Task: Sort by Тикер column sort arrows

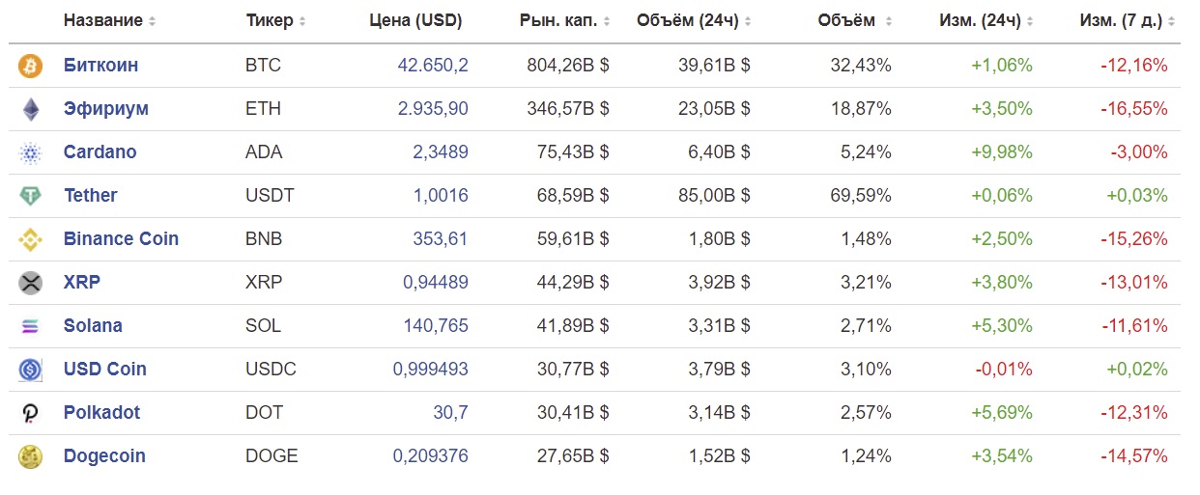Action: (x=302, y=21)
